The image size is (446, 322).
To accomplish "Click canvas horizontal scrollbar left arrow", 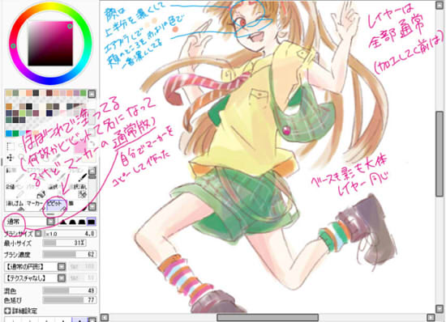I will pos(105,317).
